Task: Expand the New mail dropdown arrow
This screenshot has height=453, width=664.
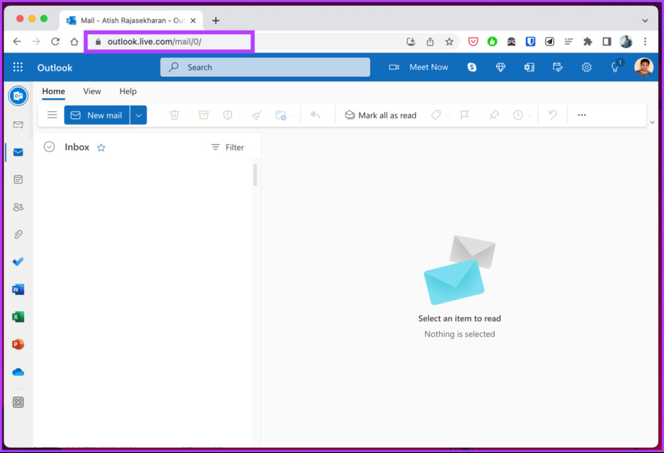Action: coord(139,115)
